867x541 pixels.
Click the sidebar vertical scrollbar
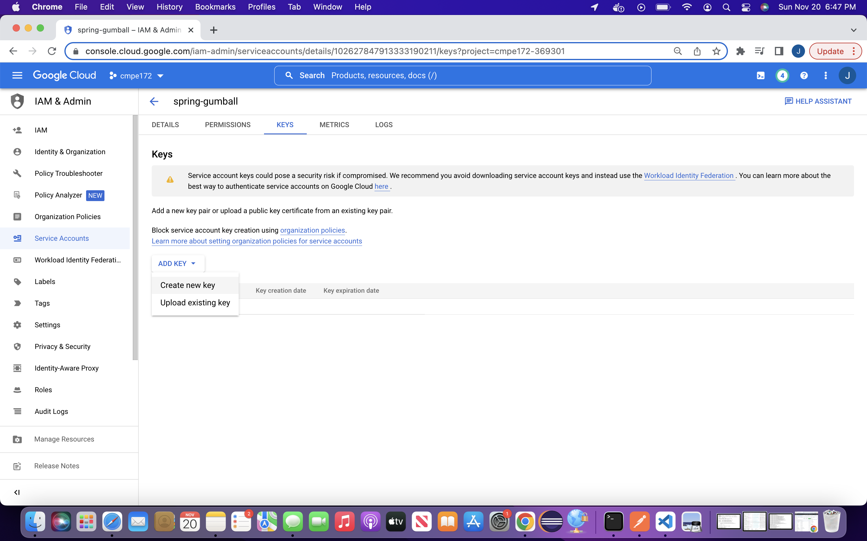pyautogui.click(x=135, y=237)
